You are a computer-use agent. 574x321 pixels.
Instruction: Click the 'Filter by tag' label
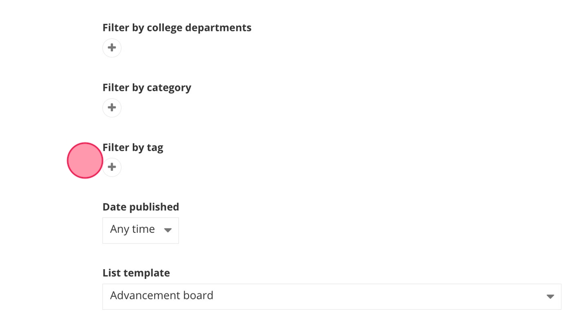[133, 148]
